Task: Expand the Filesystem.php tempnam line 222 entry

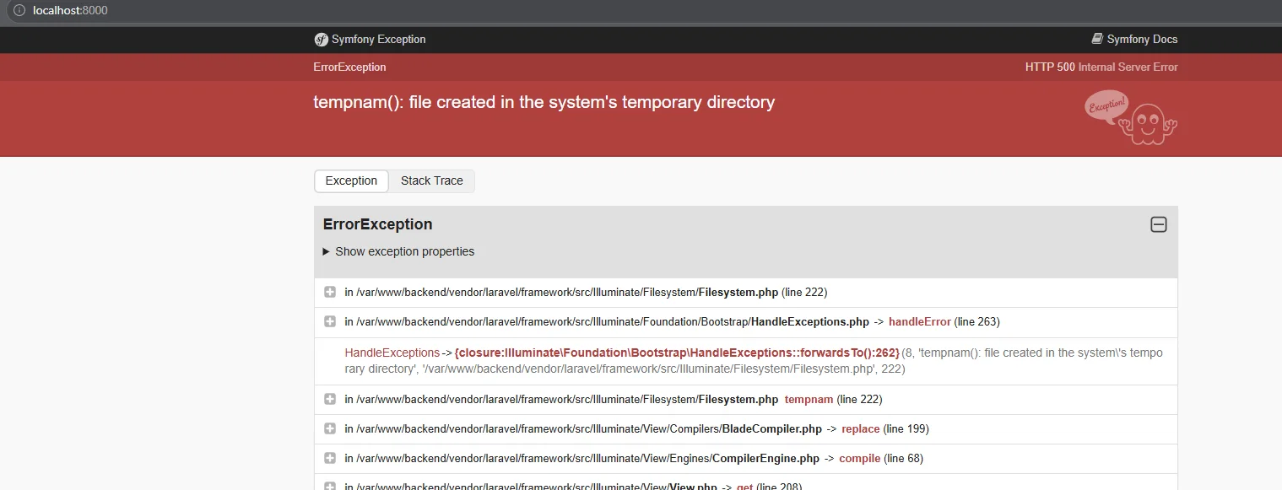Action: [x=330, y=399]
